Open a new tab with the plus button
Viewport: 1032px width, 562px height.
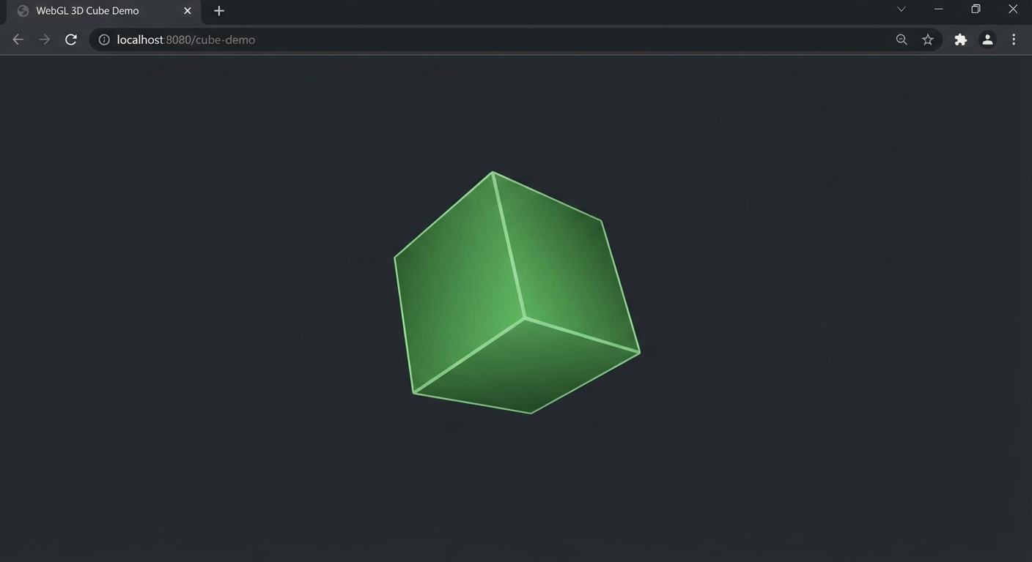click(x=218, y=10)
